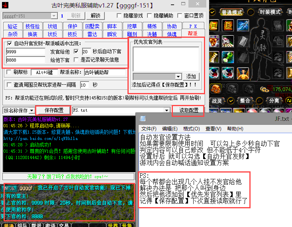This screenshot has width=292, height=227.
Task: Toggle the 自动升官发财 checkbox
Action: point(10,43)
